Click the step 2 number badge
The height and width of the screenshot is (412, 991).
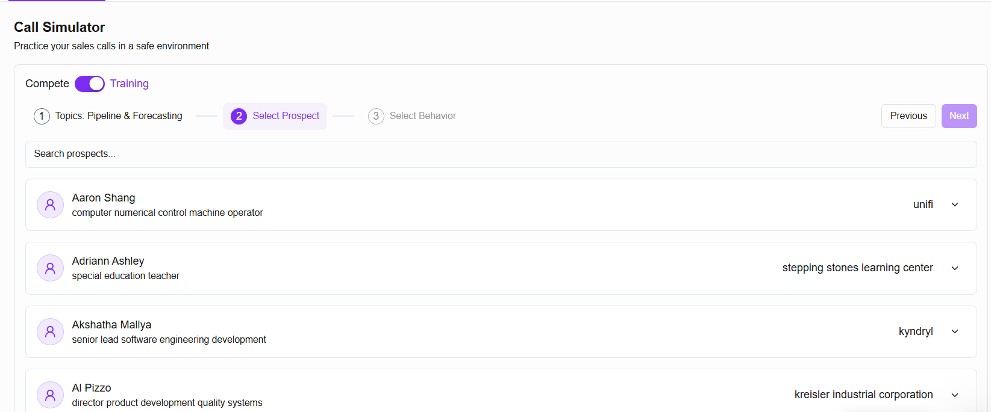(239, 116)
